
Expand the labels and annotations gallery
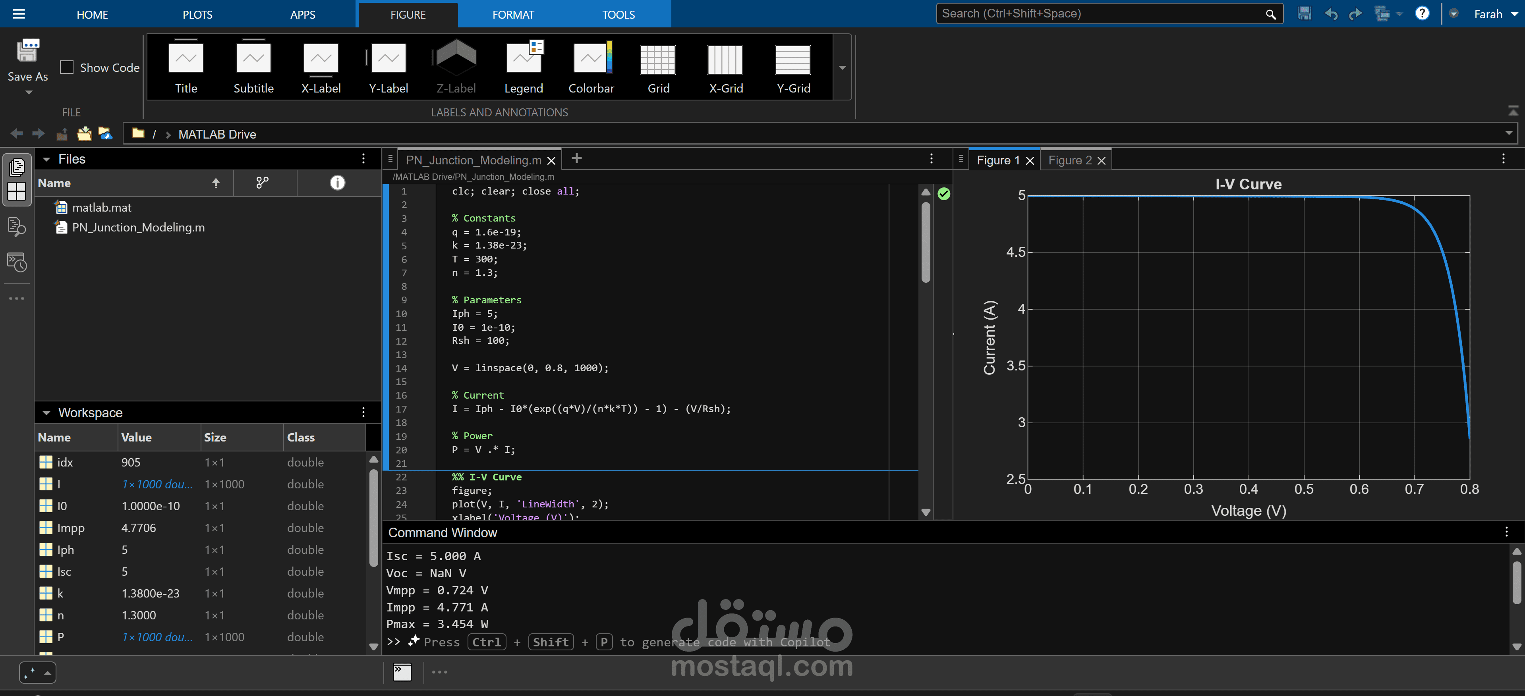842,67
